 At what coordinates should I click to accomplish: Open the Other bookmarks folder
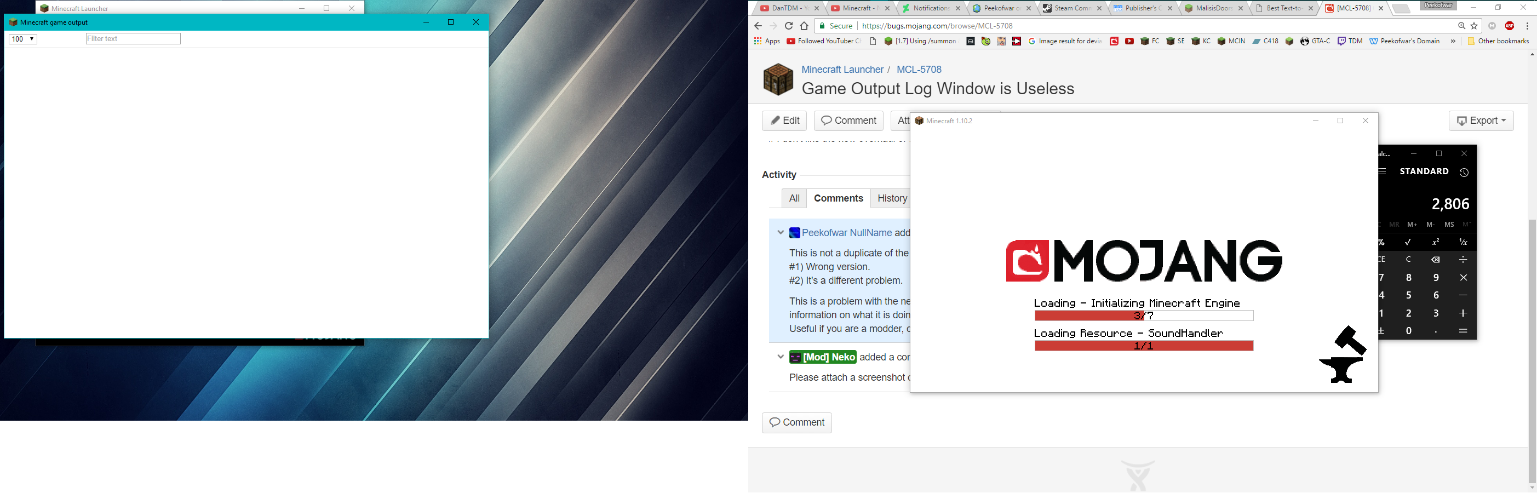coord(1498,41)
